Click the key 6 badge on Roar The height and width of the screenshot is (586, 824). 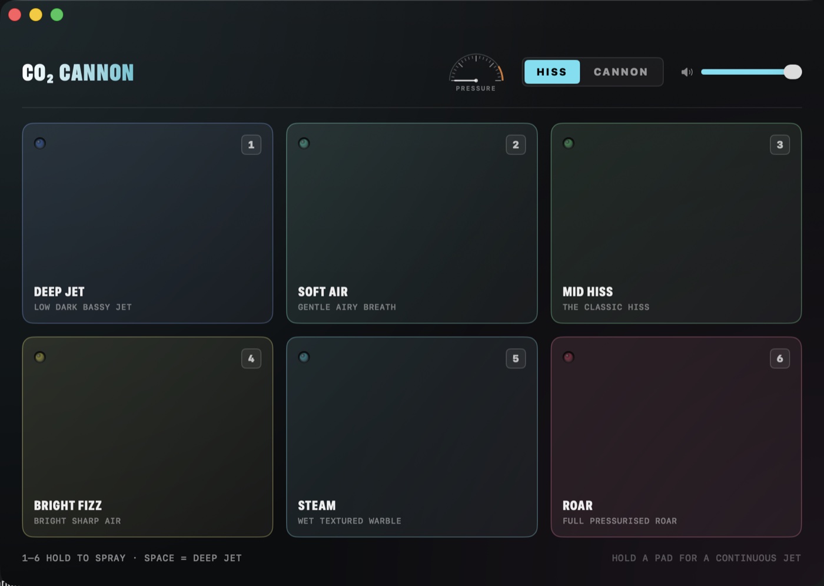coord(780,359)
